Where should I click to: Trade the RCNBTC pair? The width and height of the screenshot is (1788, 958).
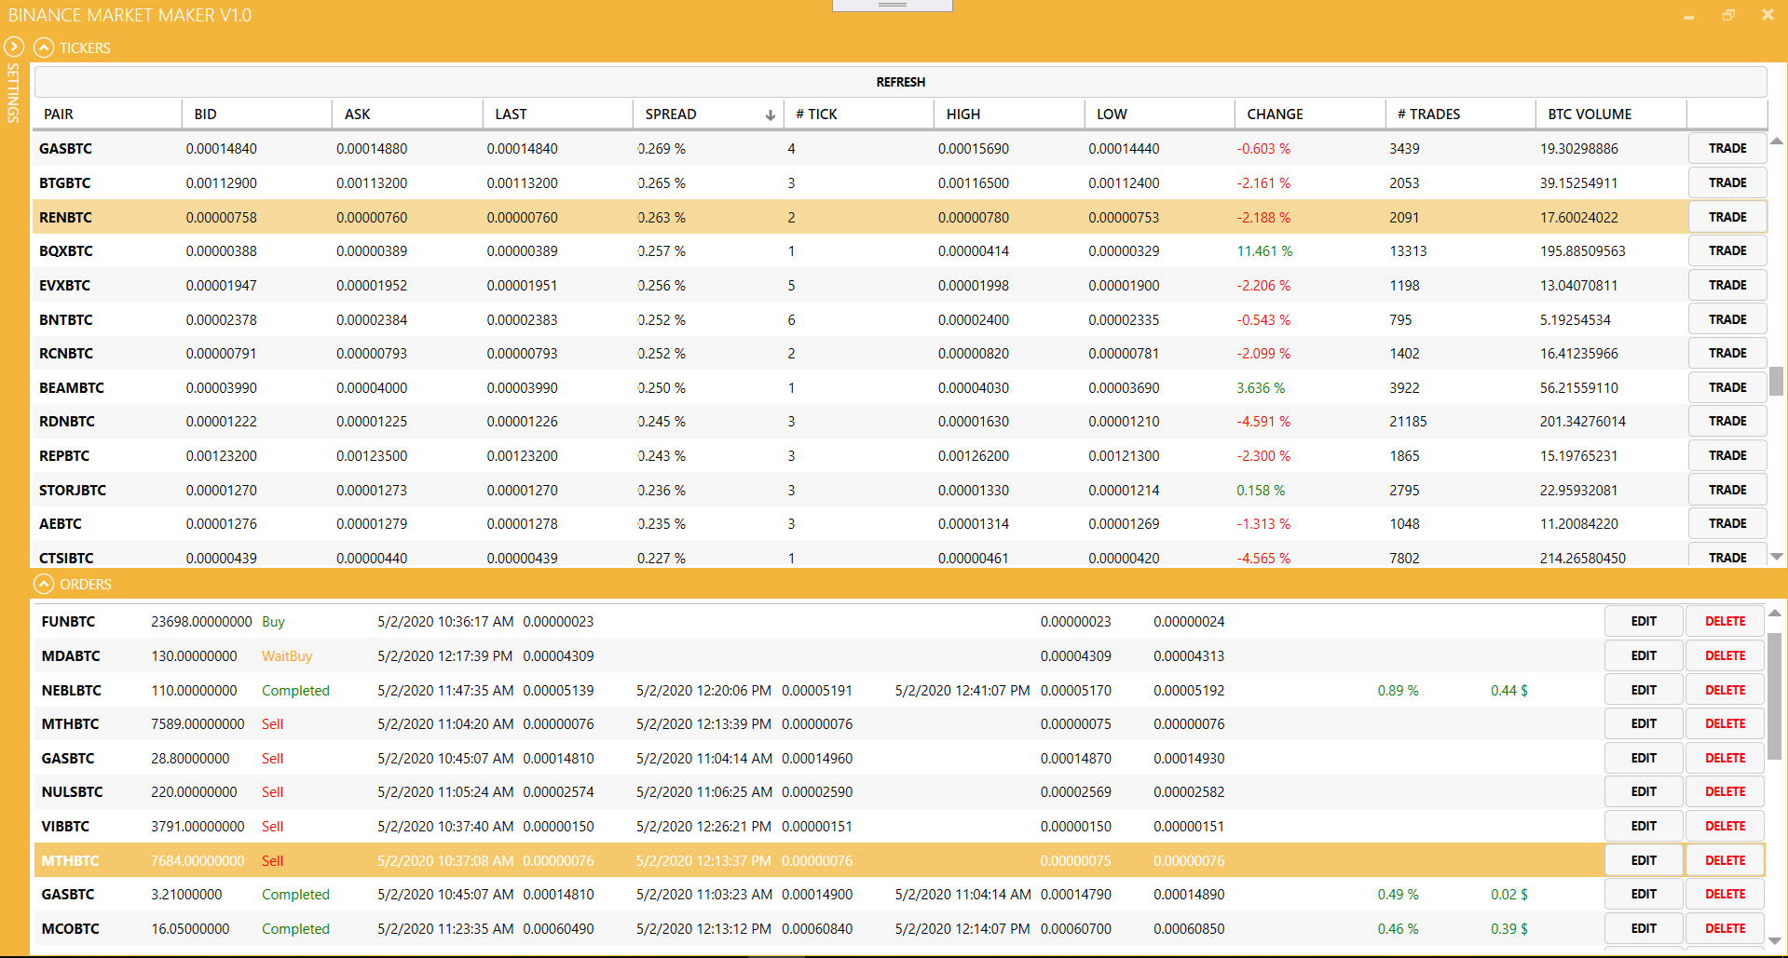pos(1727,353)
